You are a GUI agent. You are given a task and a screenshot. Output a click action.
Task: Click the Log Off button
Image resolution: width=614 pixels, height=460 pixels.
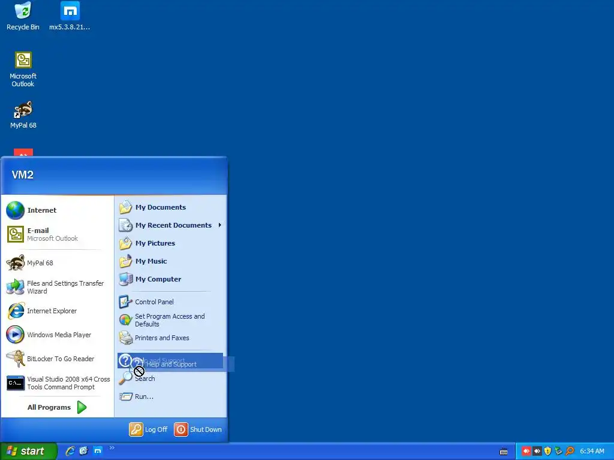coord(149,429)
